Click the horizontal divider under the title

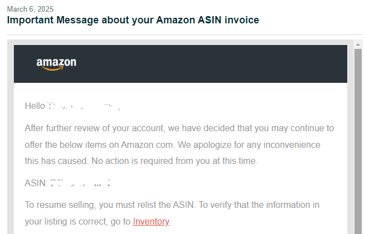coord(185,34)
